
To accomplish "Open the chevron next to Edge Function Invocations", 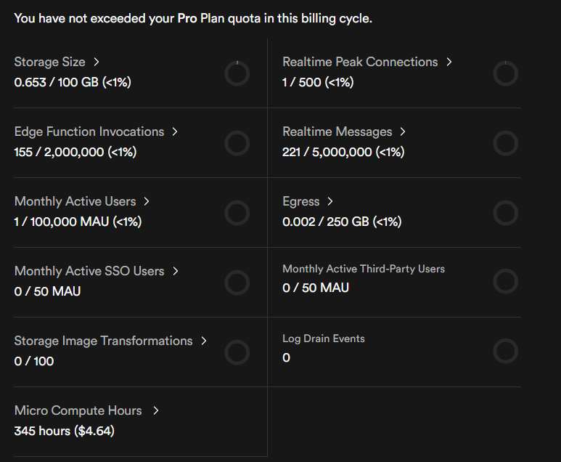I will pyautogui.click(x=175, y=131).
